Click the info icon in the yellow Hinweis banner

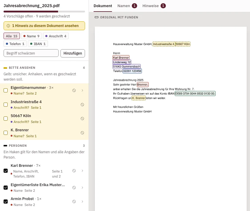point(8,26)
